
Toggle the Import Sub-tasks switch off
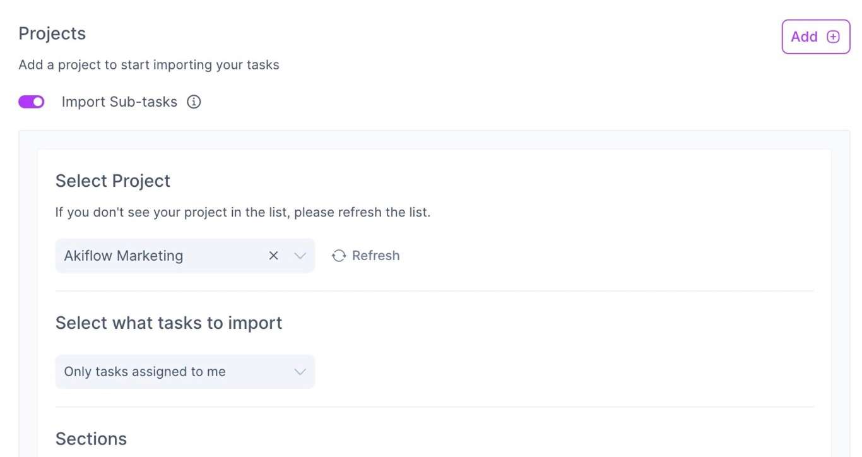click(x=32, y=102)
